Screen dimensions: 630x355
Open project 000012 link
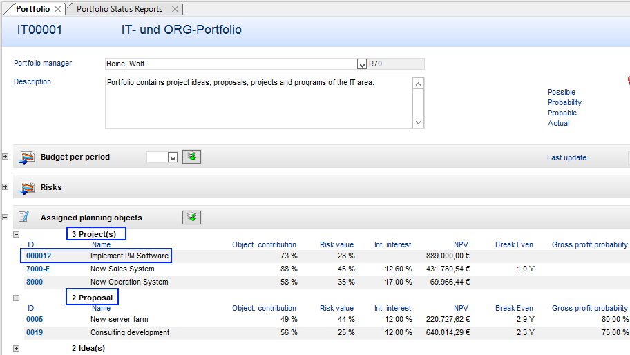click(x=39, y=256)
